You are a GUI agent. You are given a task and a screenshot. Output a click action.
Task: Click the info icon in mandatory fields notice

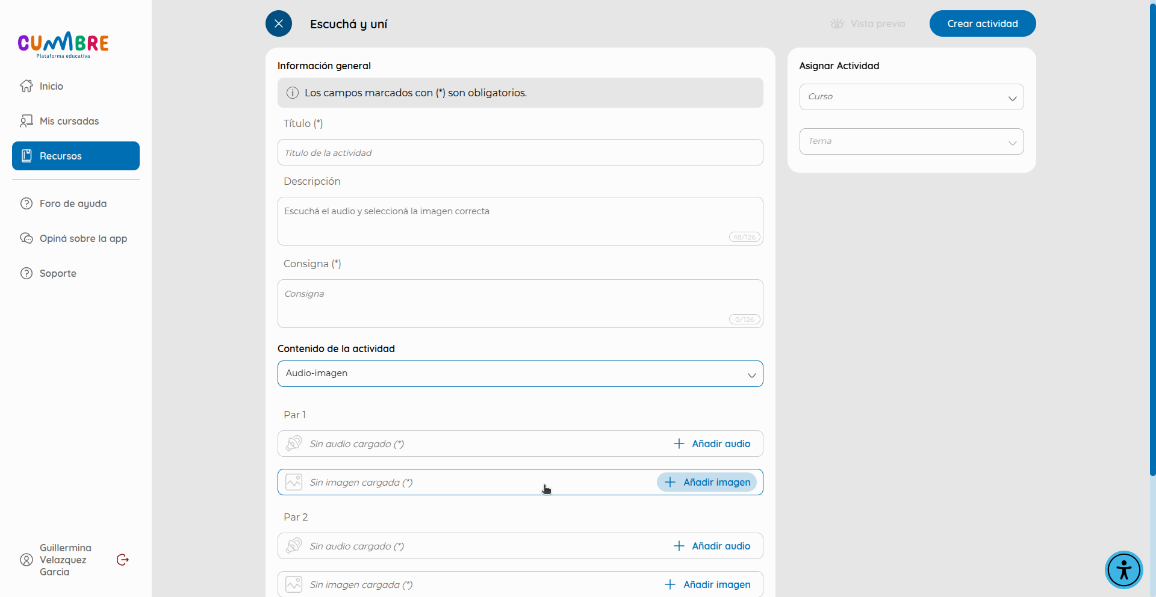click(293, 93)
